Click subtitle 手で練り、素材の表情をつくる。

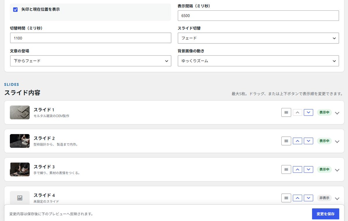point(57,173)
